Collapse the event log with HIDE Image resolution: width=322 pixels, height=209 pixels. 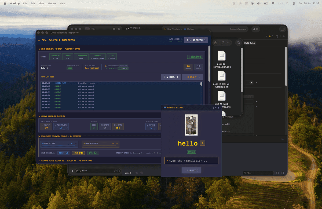pos(171,77)
